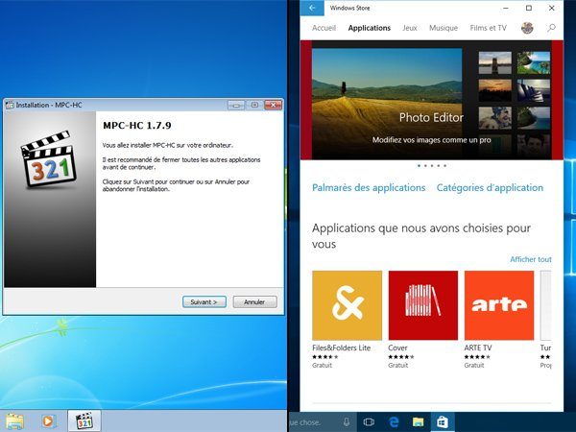Launch Microsoft Edge from the taskbar
Screen dimensions: 576x432
tap(394, 422)
